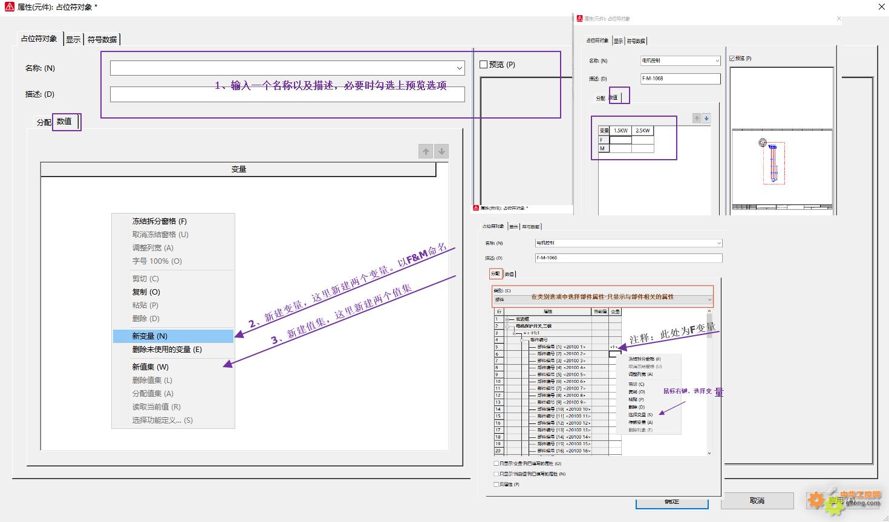Choose 删除未使用的变量 (E) menu entry
The width and height of the screenshot is (889, 522).
pyautogui.click(x=173, y=350)
